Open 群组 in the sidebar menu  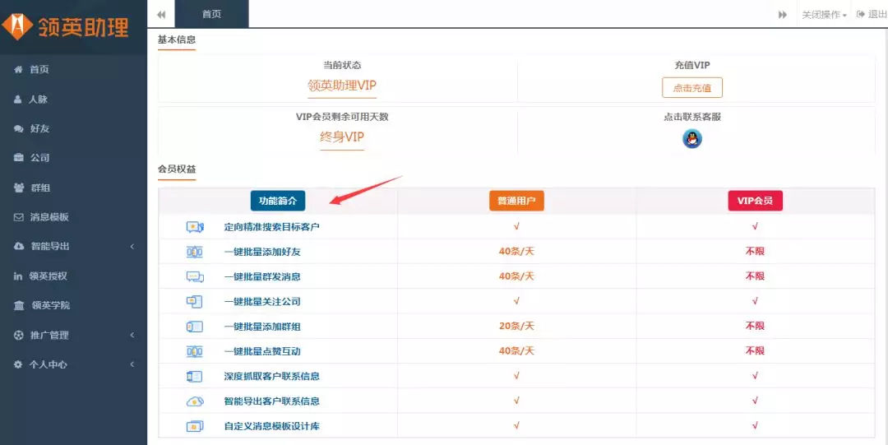click(x=41, y=188)
